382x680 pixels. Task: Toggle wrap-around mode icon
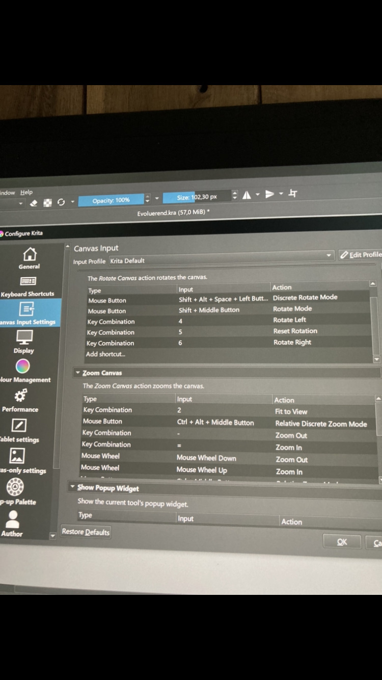(293, 193)
